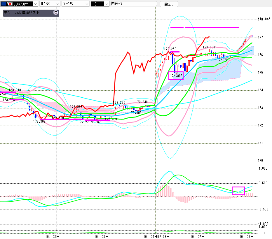Screen dimensions: 272x239
Task: Select the short magenta line near 176.258
Action: pyautogui.click(x=175, y=52)
